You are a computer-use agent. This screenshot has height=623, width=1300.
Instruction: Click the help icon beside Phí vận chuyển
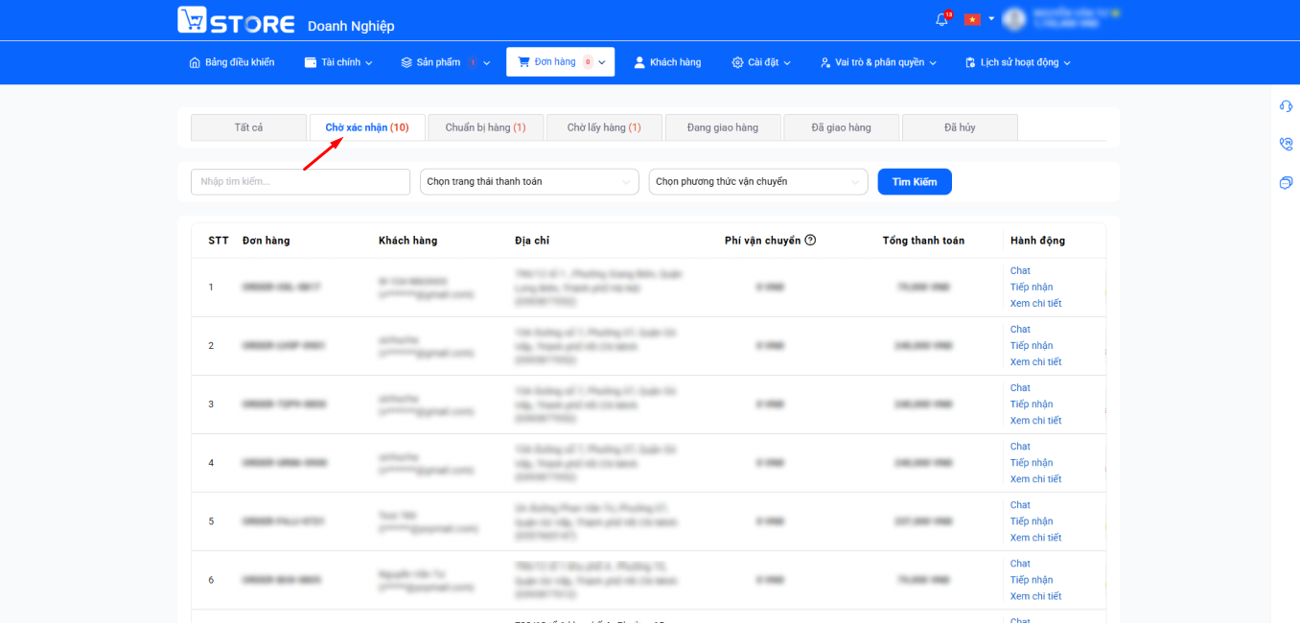point(810,241)
